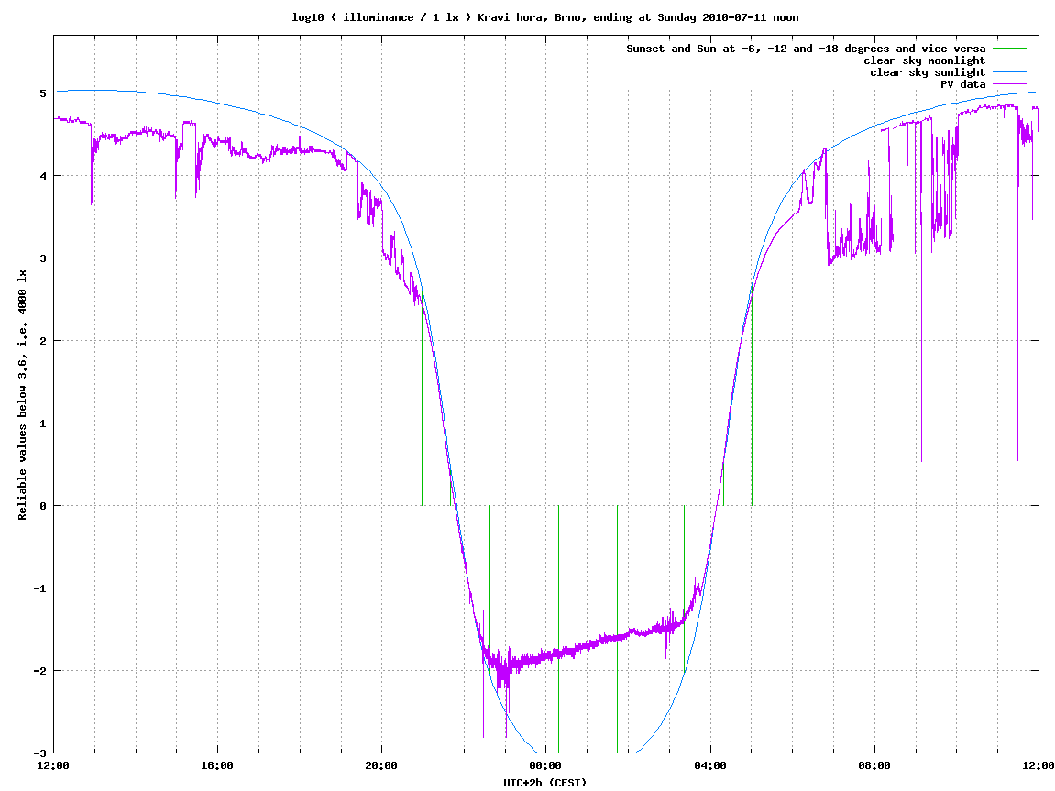
Task: Click x-axis tick label 00:00
Action: [x=545, y=765]
